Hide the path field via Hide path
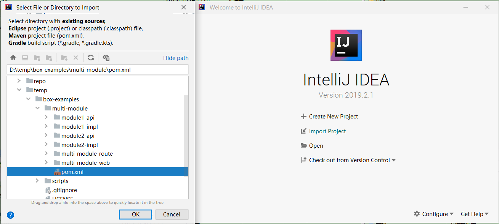Screen dimensions: 499x224 click(x=176, y=58)
